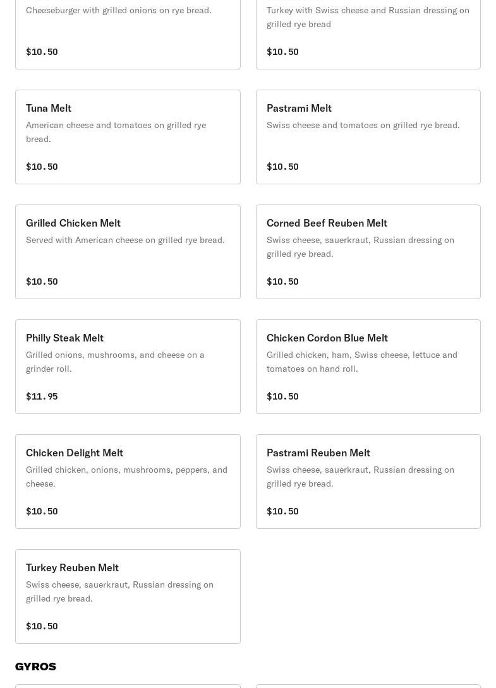This screenshot has height=688, width=496.
Task: Click the Pastrami Melt title text
Action: click(x=299, y=108)
